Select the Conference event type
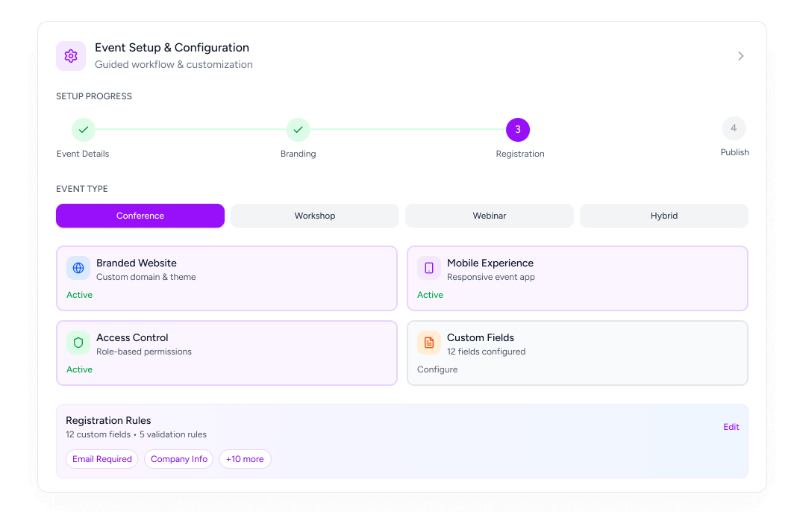The image size is (803, 512). click(x=140, y=216)
